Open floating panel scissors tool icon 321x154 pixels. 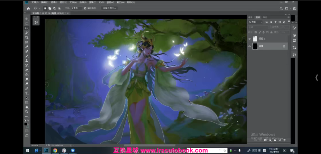click(36, 22)
